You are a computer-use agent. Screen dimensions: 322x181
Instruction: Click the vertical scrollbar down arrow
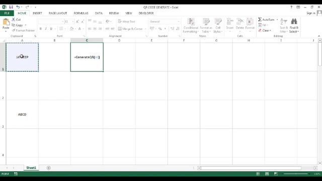pos(320,163)
